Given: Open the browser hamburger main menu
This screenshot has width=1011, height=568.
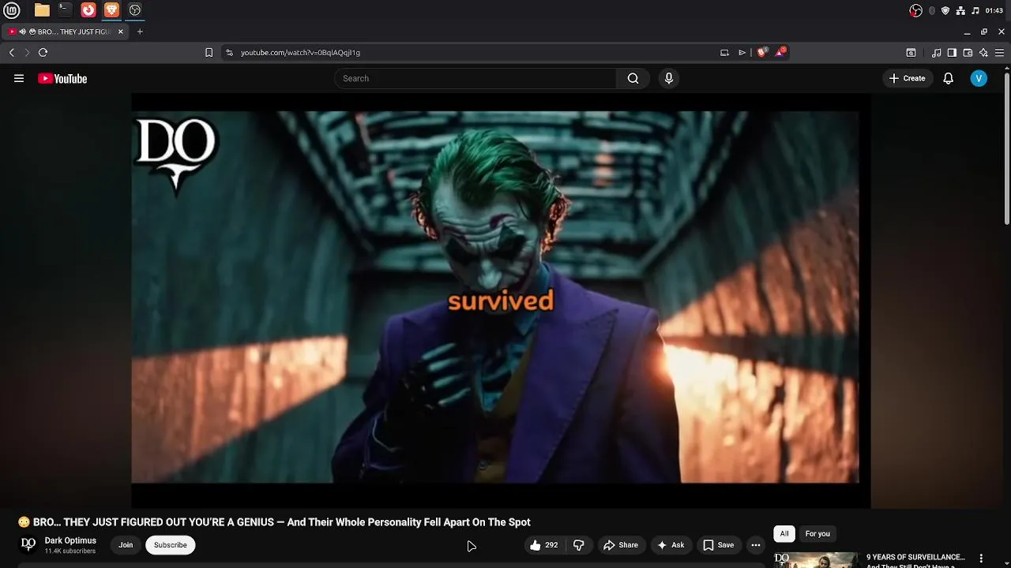Looking at the screenshot, I should pyautogui.click(x=999, y=53).
